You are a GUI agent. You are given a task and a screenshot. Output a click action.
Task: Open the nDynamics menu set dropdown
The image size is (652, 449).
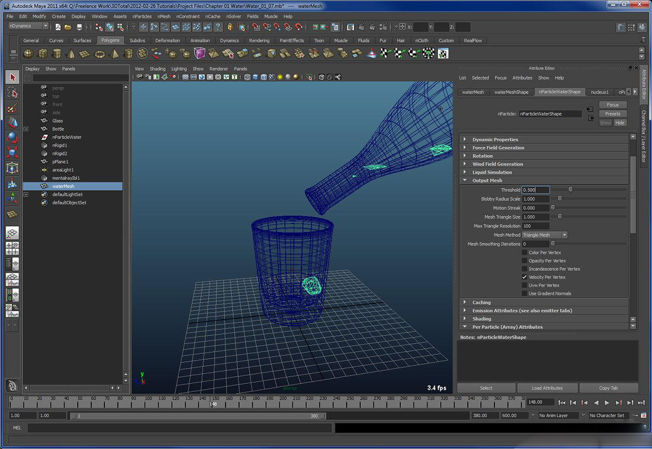(x=29, y=26)
